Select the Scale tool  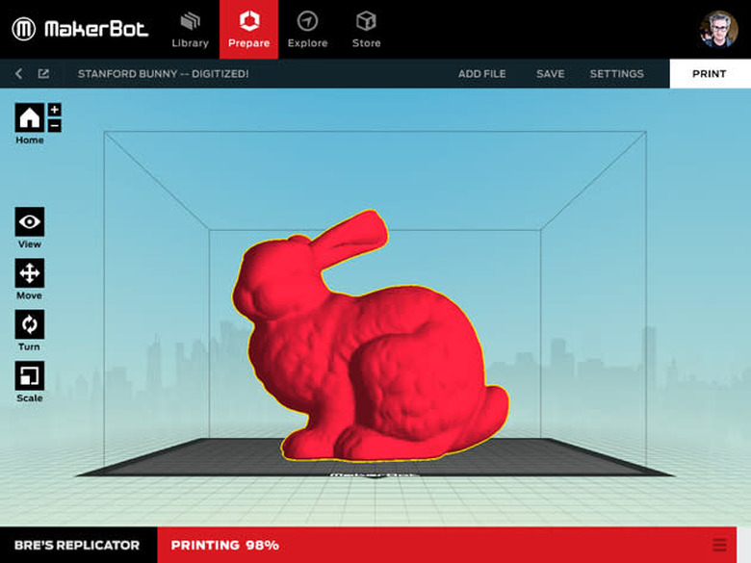(x=30, y=375)
